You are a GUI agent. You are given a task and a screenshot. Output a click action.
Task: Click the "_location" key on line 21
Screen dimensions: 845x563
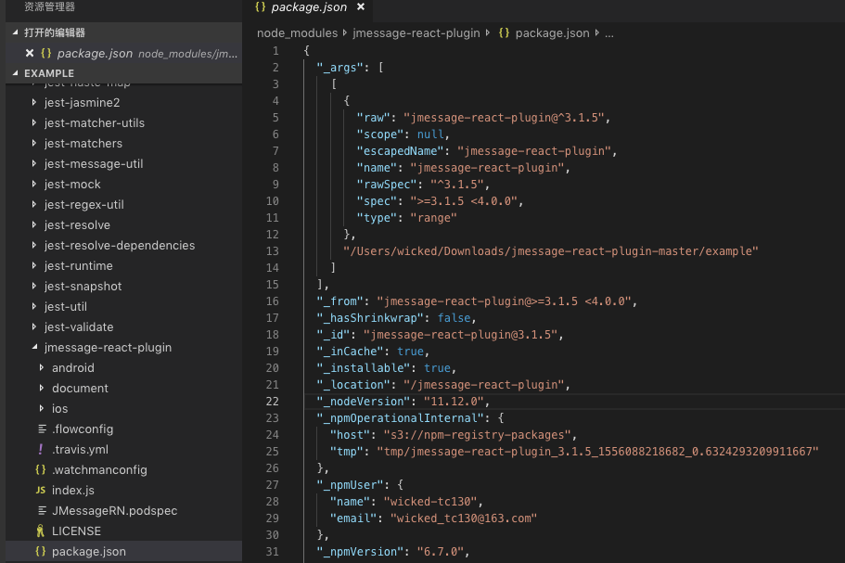coord(353,385)
